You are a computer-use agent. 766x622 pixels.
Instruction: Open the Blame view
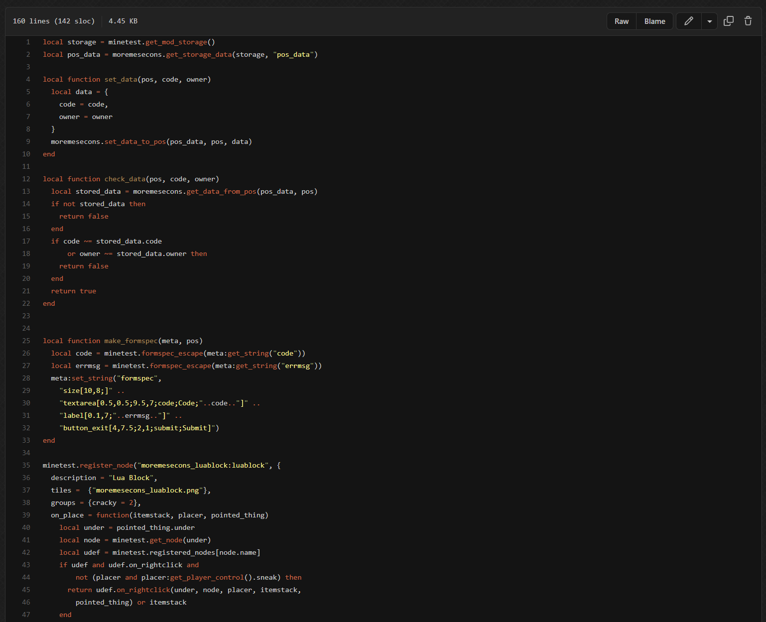[x=654, y=21]
